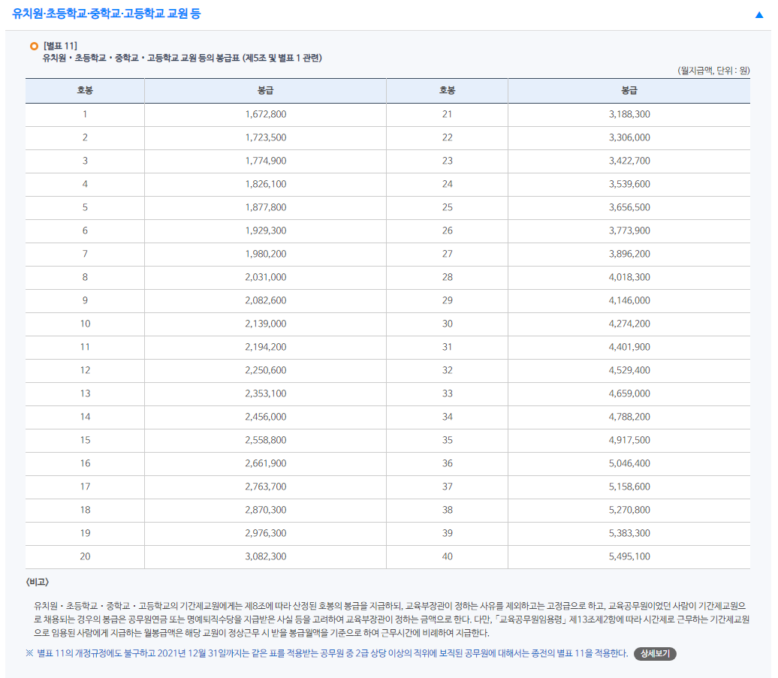Click 호봉 number 40 cell
Image resolution: width=778 pixels, height=678 pixels.
click(447, 557)
